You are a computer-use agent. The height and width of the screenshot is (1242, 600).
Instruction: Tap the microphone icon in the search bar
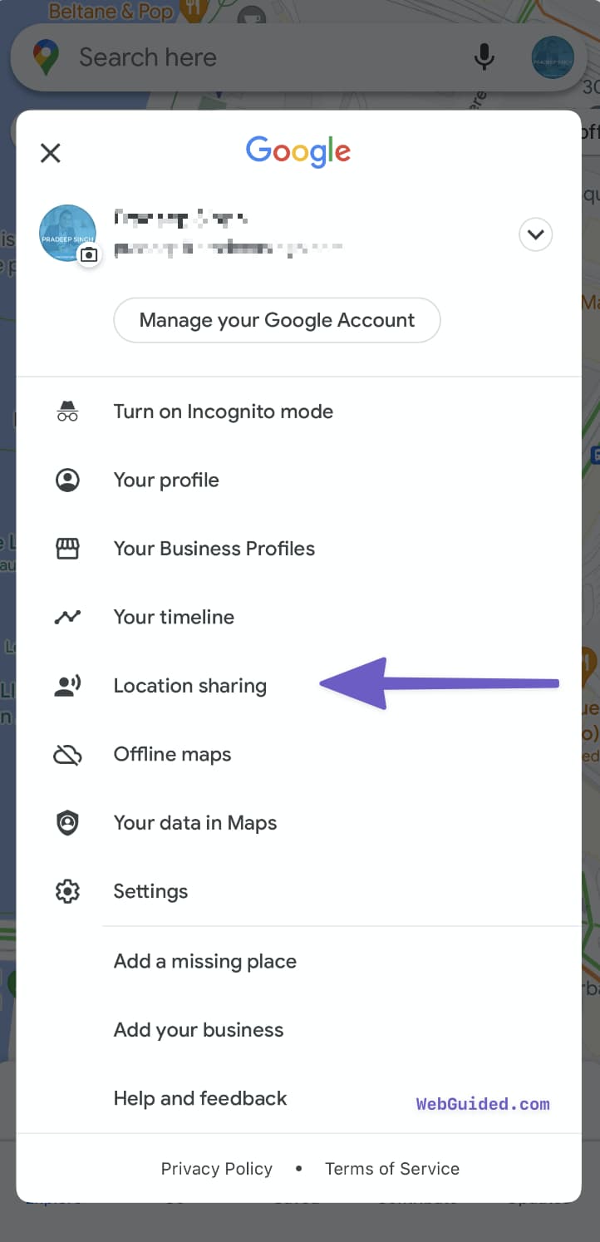[484, 57]
